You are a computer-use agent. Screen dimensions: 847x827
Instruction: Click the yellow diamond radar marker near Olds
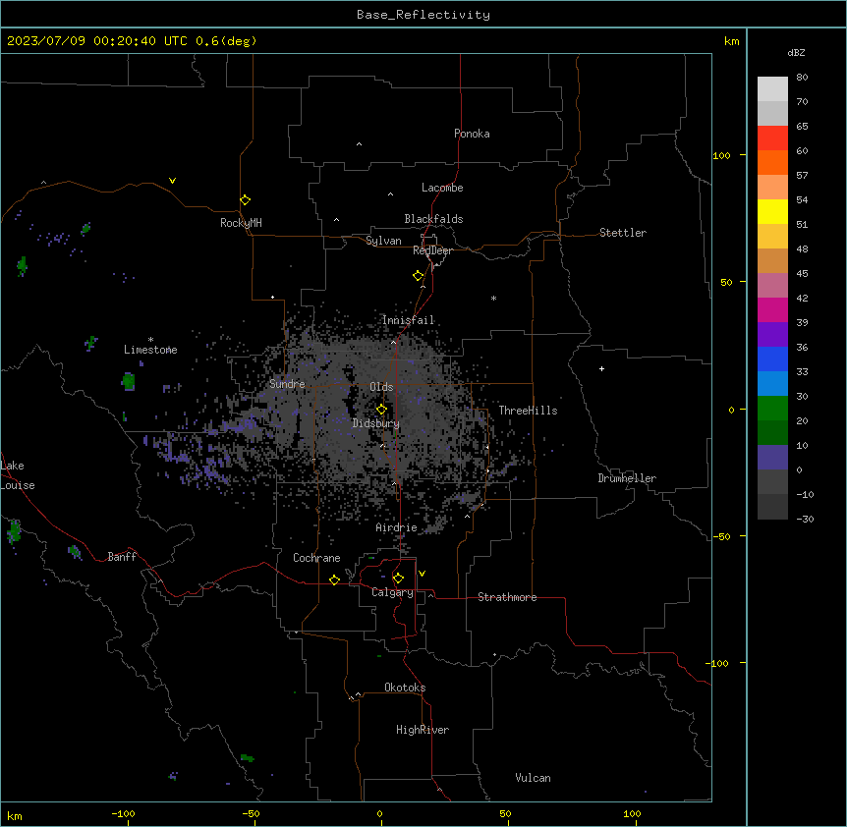pos(381,409)
